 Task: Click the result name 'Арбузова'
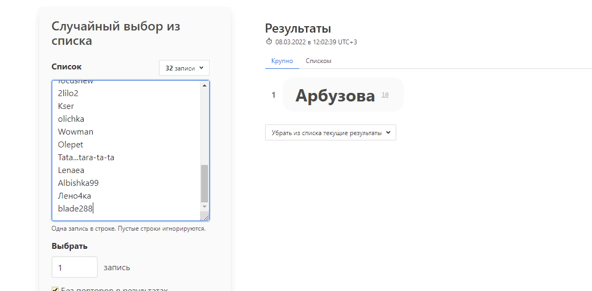[335, 95]
